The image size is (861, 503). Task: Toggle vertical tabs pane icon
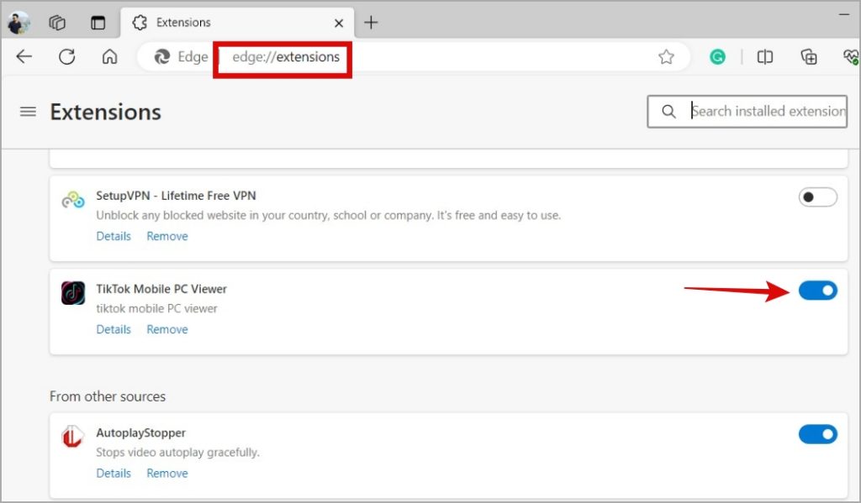click(98, 23)
